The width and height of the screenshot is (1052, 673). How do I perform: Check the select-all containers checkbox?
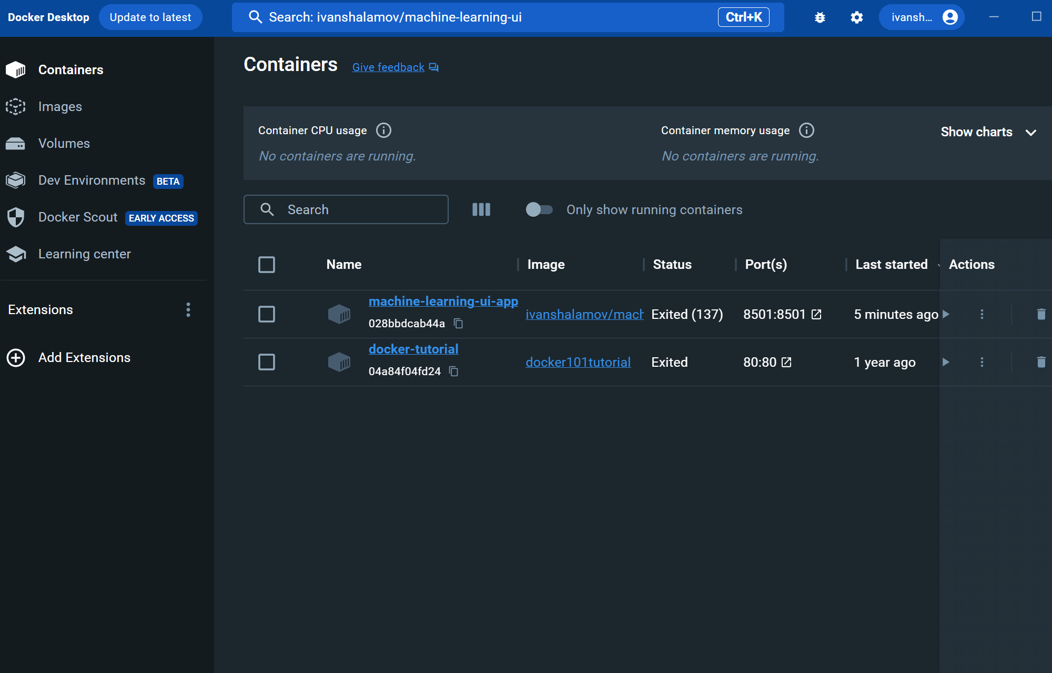[267, 265]
